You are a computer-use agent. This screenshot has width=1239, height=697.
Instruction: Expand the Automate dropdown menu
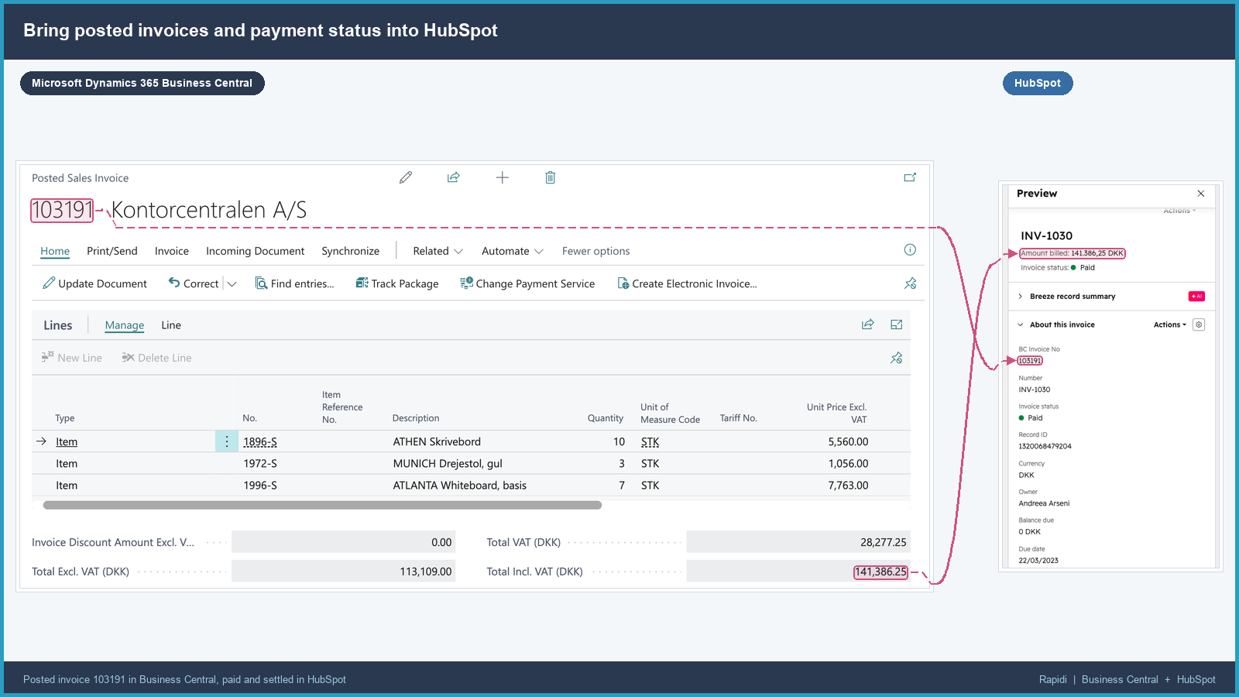point(513,251)
